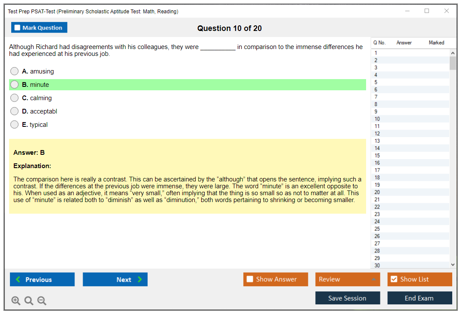
Task: Click the zoom in magnifier icon
Action: click(x=16, y=301)
